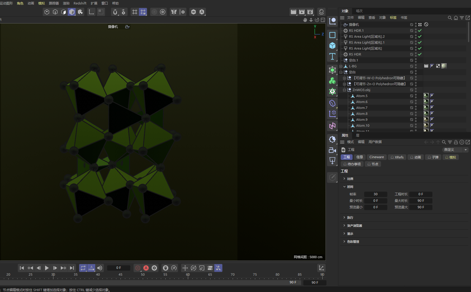Image resolution: width=471 pixels, height=292 pixels.
Task: Toggle autokey red A button
Action: tap(146, 268)
